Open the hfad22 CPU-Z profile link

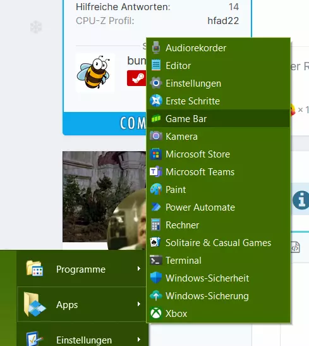pyautogui.click(x=223, y=21)
